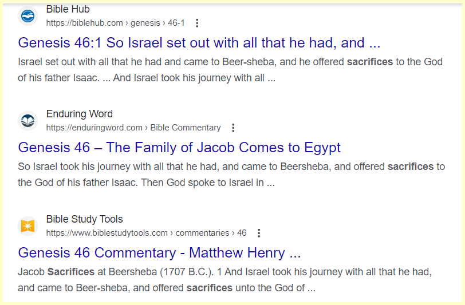Click the biblestudytools.com › commentaries › 46 URL

pyautogui.click(x=146, y=233)
